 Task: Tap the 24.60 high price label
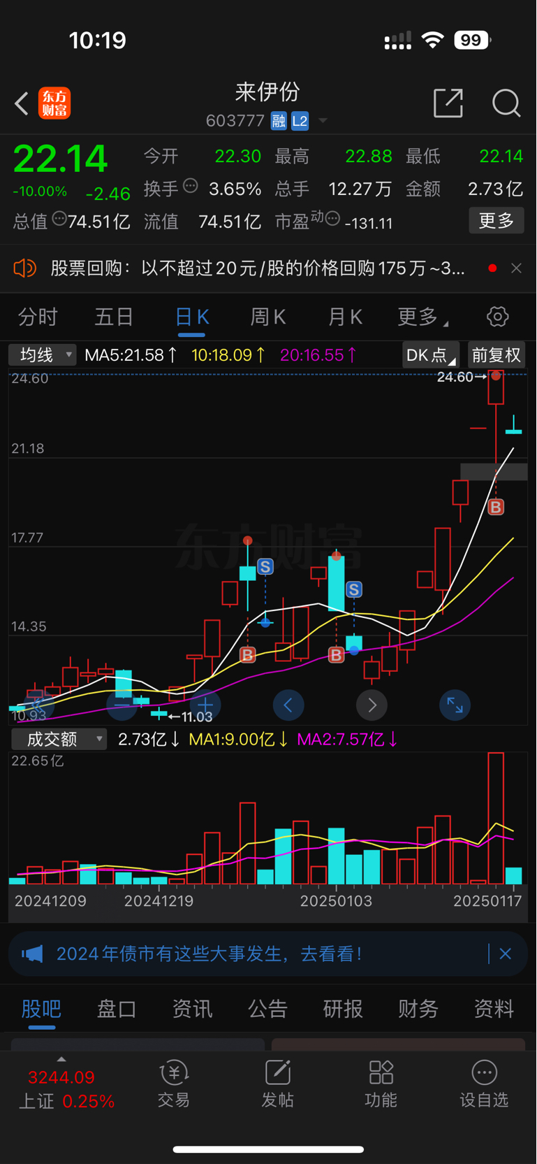455,378
